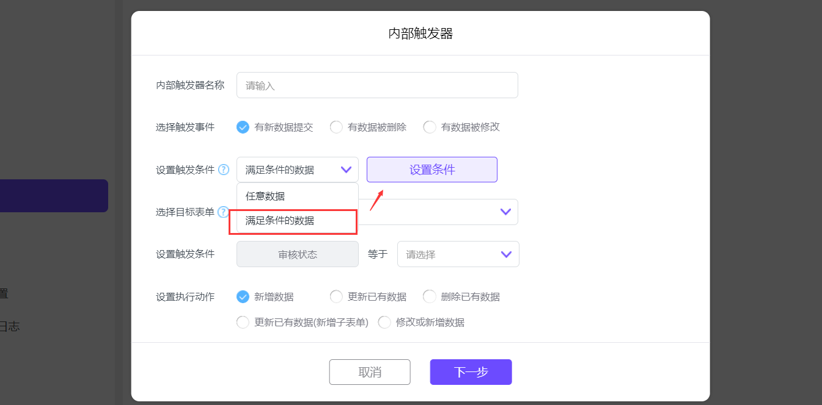Cancel the dialog with 取消 button
This screenshot has height=405, width=822.
[369, 372]
